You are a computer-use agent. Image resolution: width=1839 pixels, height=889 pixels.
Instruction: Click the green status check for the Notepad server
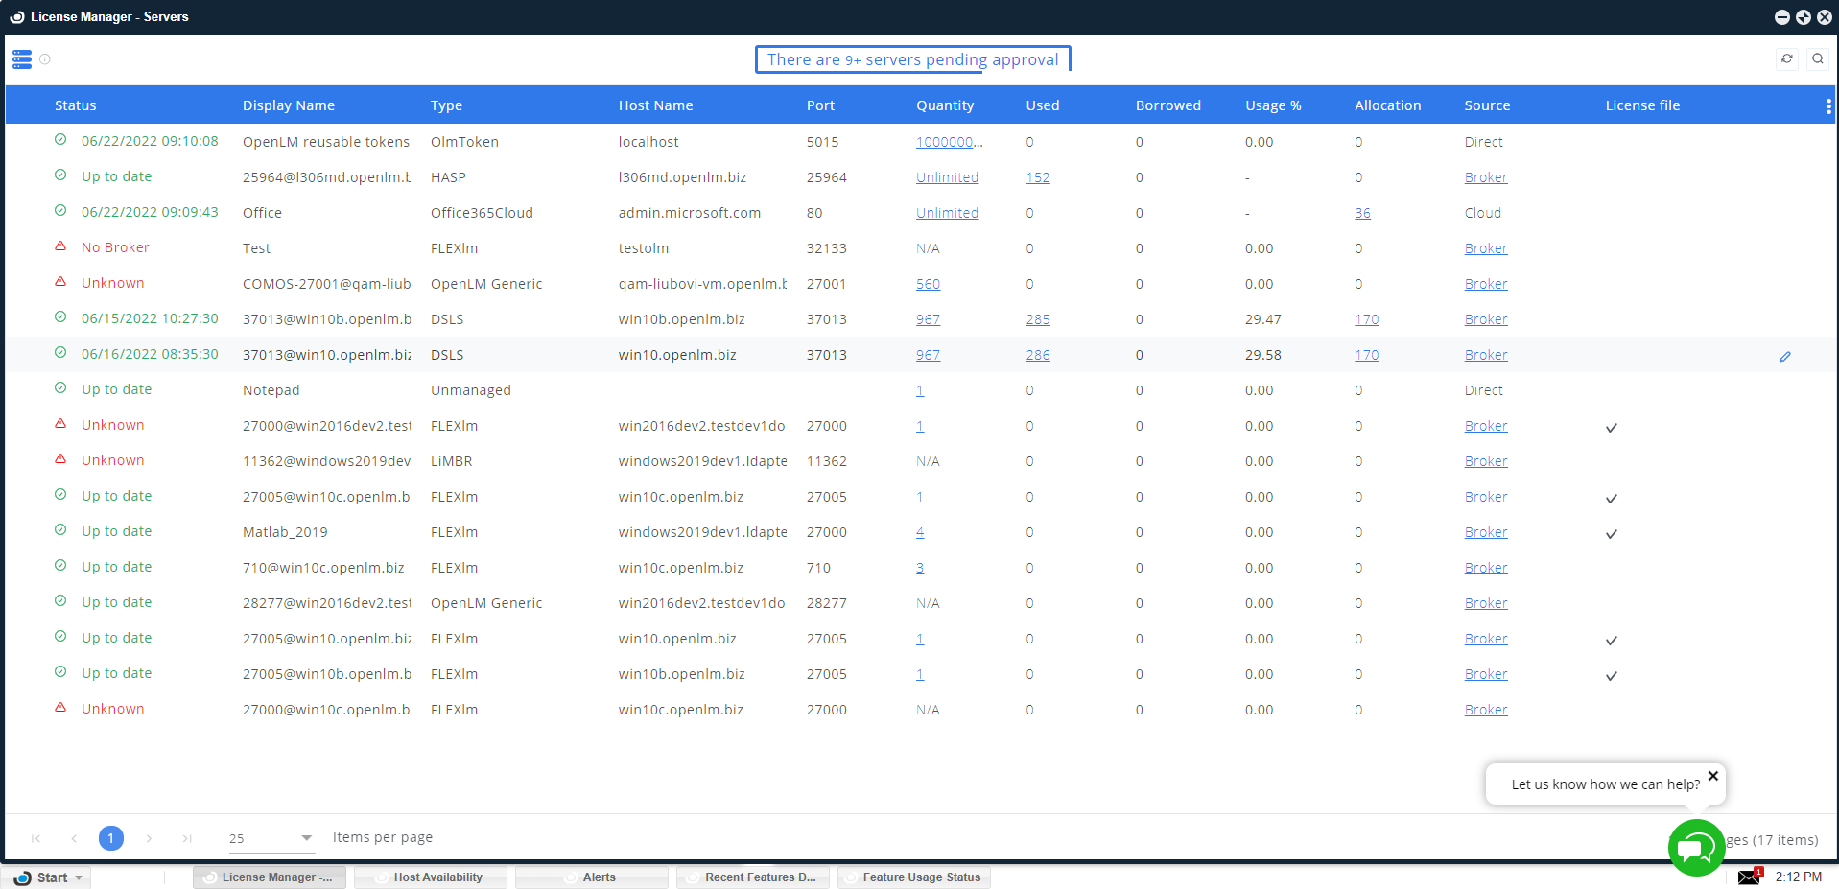[x=59, y=387]
